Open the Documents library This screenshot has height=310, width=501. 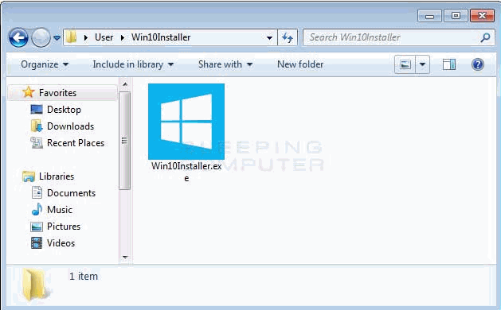[x=71, y=193]
